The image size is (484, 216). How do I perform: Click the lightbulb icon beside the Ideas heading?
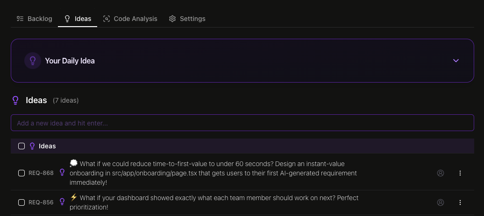pyautogui.click(x=15, y=100)
